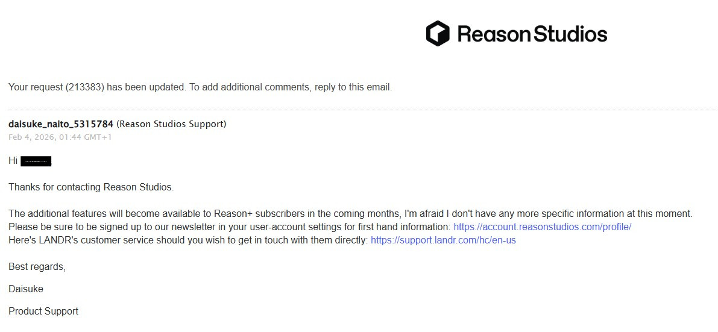Click the Reason Studios hexagon logo icon
The height and width of the screenshot is (332, 718).
[x=438, y=34]
